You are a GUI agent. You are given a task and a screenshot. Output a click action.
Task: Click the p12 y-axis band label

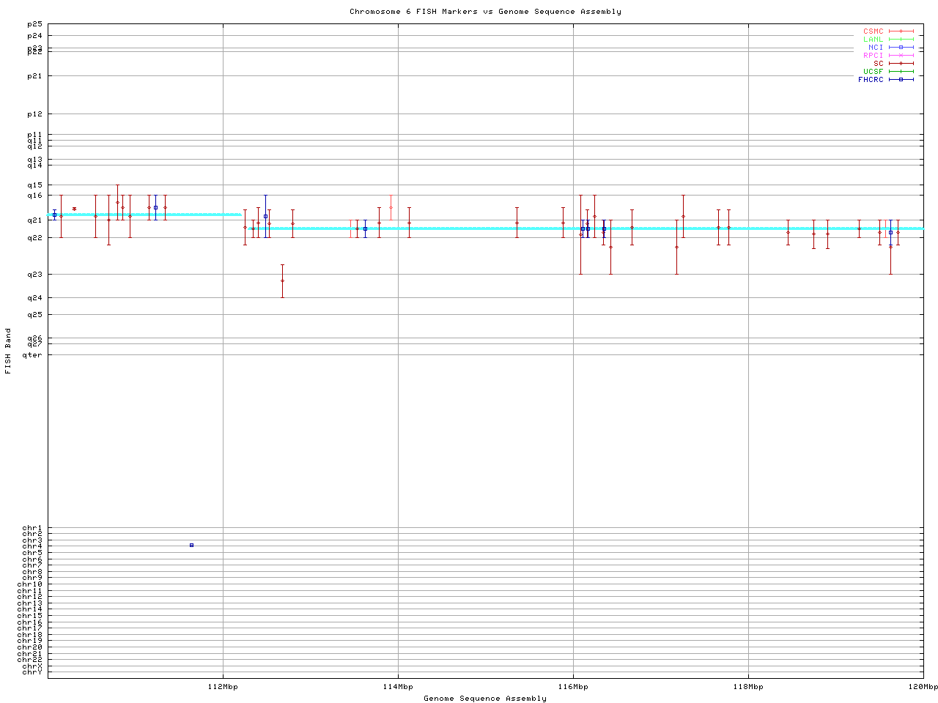(x=34, y=114)
